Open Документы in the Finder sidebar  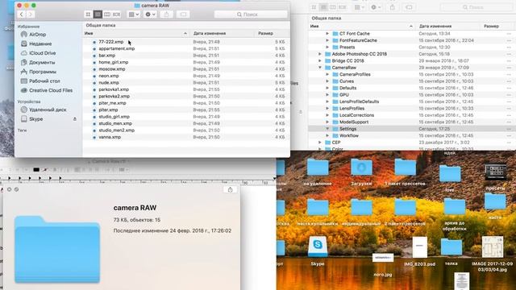(42, 62)
